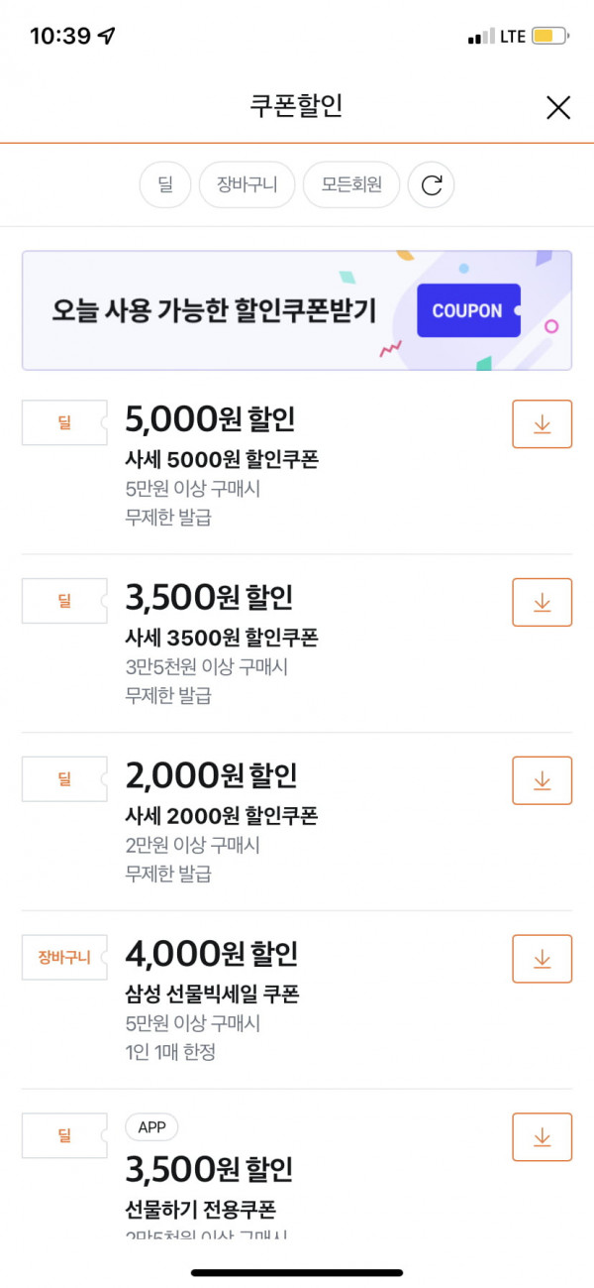Tap the APP badge on last coupon

[x=151, y=1127]
